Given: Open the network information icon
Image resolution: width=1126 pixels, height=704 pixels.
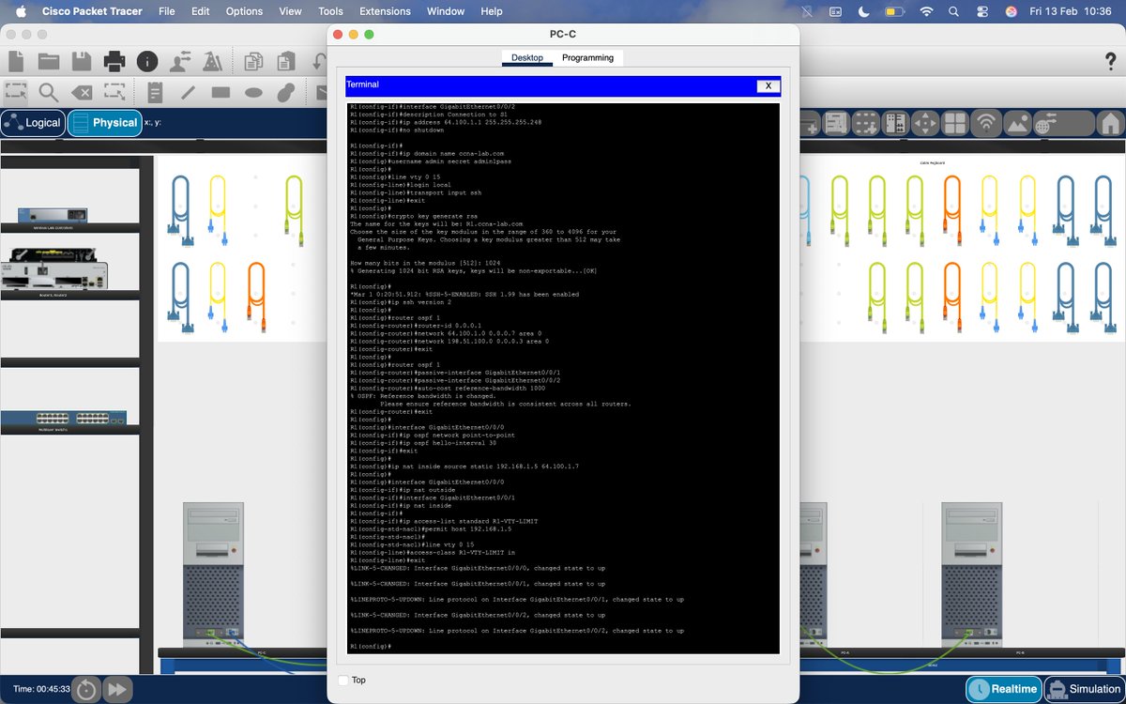Looking at the screenshot, I should point(147,61).
